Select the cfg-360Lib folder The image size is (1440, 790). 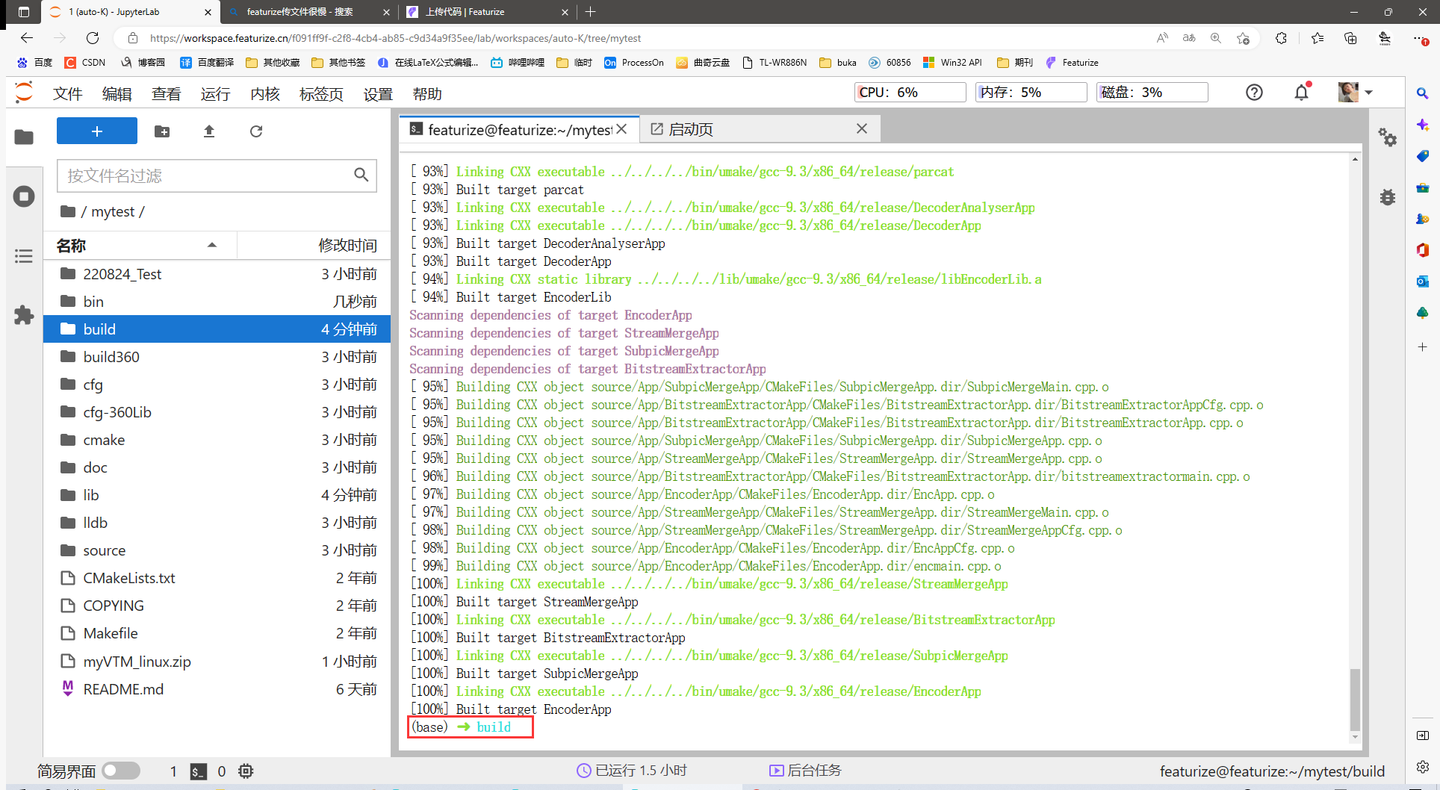tap(217, 412)
